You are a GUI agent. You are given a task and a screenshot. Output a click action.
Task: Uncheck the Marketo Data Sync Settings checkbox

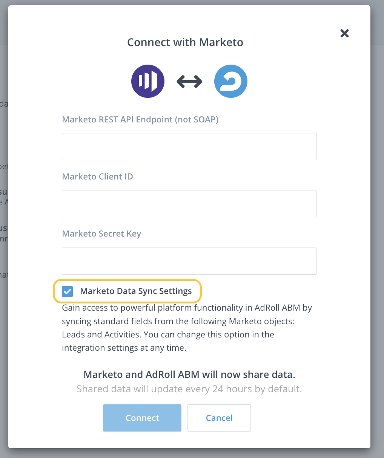[x=67, y=291]
